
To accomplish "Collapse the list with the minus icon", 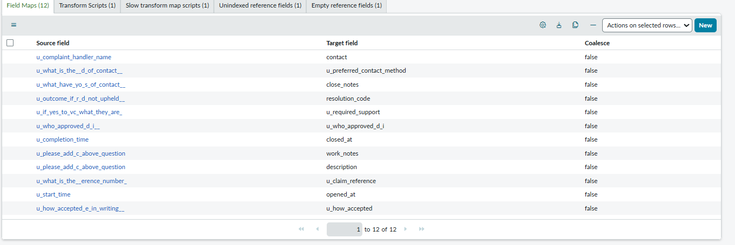I will click(593, 25).
